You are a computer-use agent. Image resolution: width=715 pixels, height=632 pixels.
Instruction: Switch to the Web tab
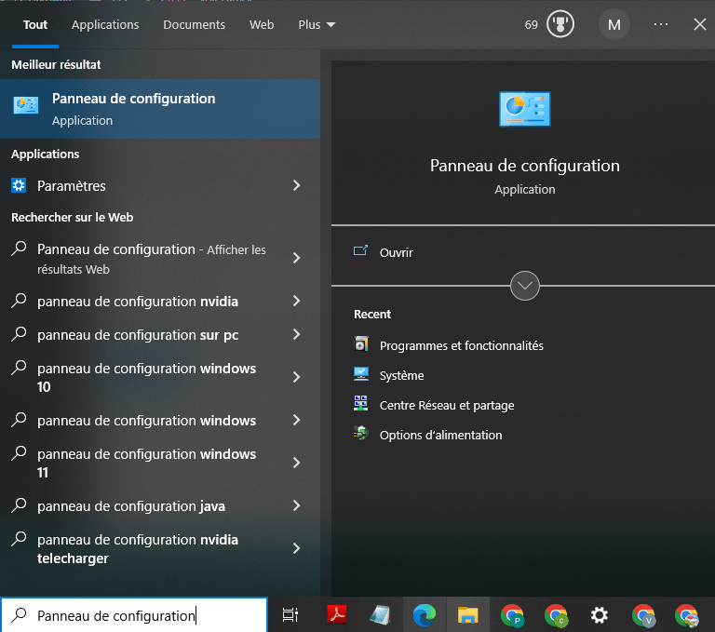[x=262, y=24]
